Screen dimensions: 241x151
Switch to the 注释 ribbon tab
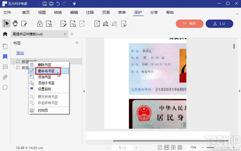click(x=90, y=12)
